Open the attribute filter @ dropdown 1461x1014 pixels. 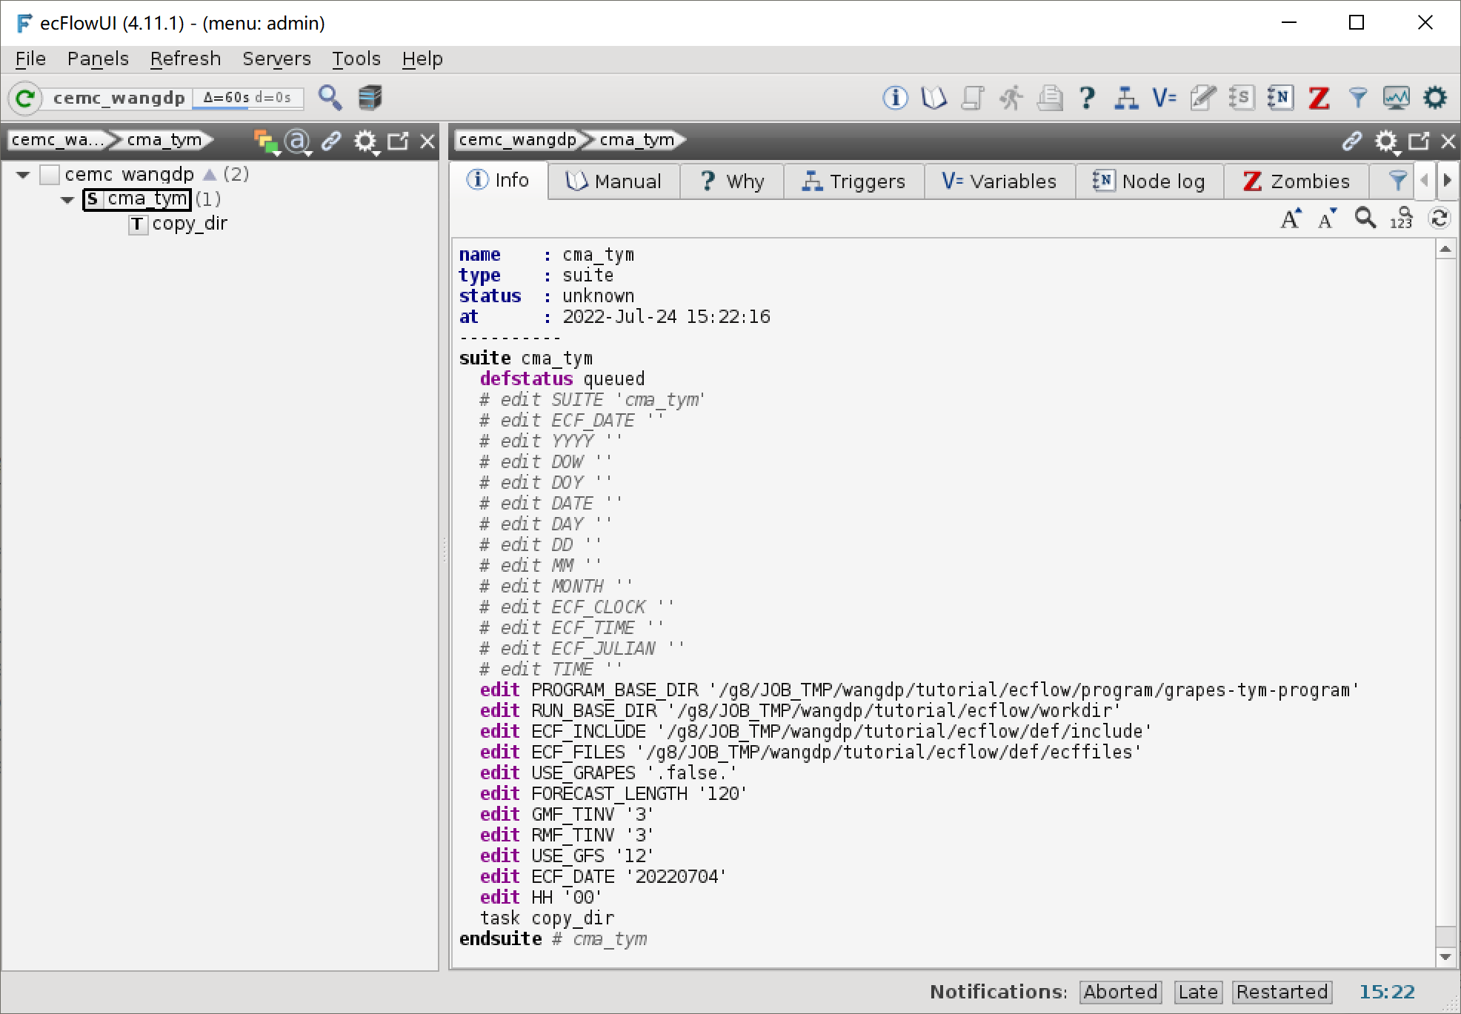tap(298, 141)
